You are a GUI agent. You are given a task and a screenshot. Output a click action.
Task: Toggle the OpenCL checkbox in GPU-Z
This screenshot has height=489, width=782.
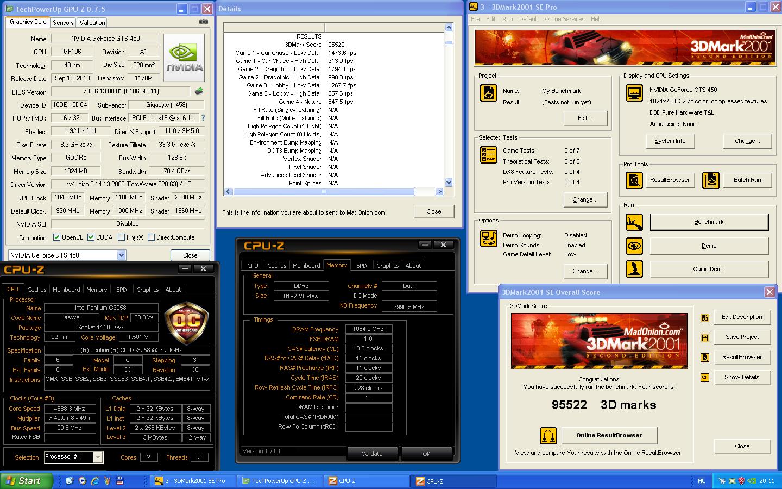click(56, 237)
